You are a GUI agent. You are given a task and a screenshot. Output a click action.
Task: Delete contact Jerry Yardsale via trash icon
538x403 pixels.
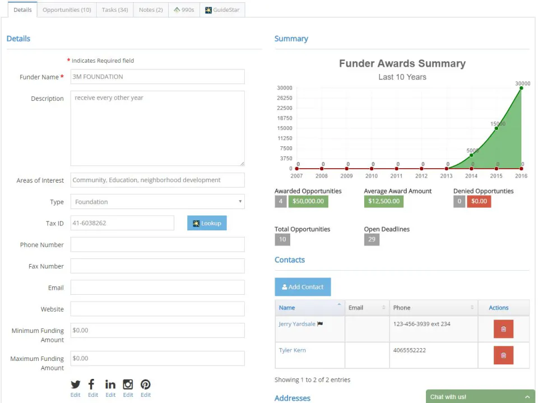click(x=503, y=329)
